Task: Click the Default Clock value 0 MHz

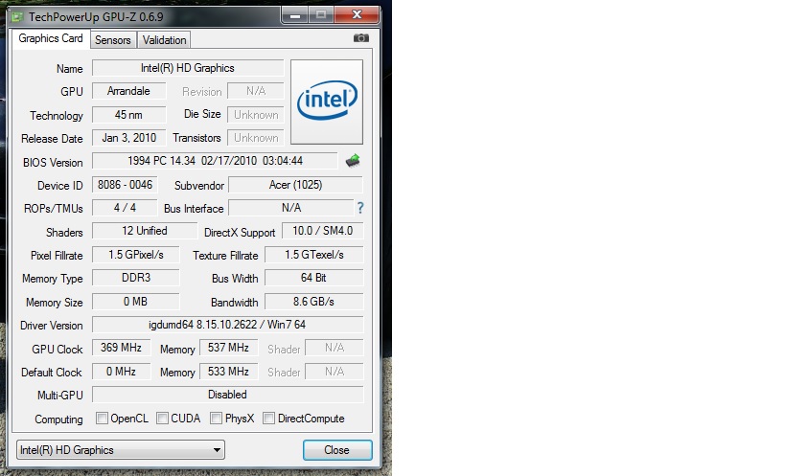Action: [121, 372]
